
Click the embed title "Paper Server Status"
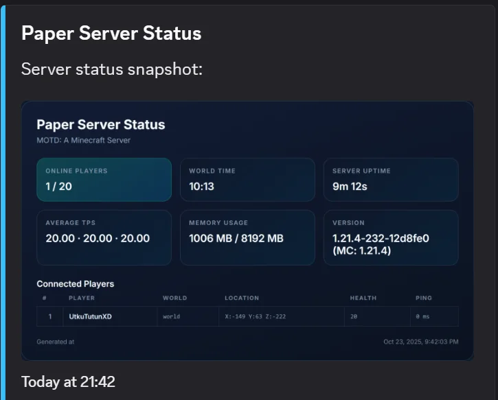coord(111,33)
